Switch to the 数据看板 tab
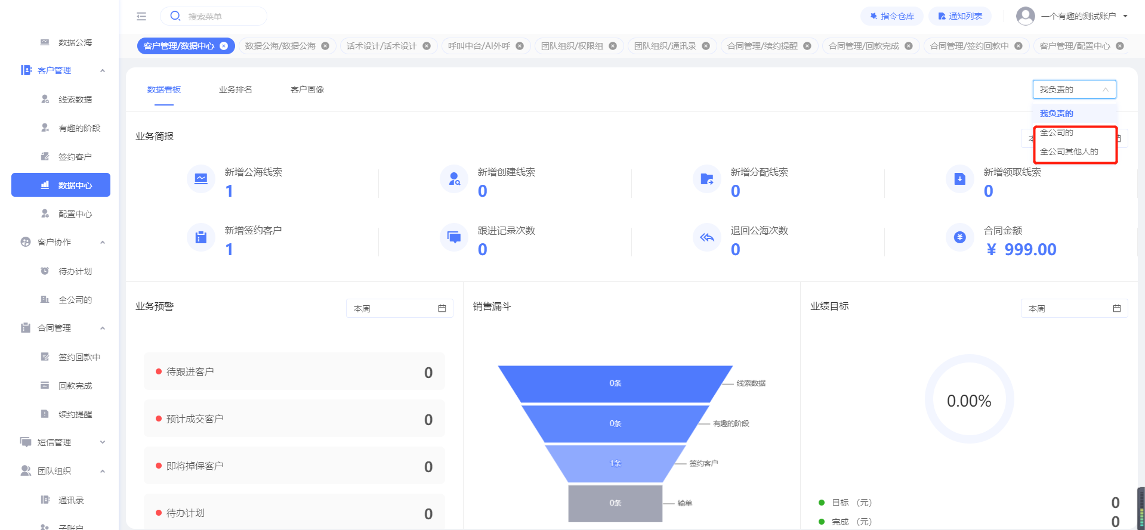The height and width of the screenshot is (530, 1145). click(164, 89)
